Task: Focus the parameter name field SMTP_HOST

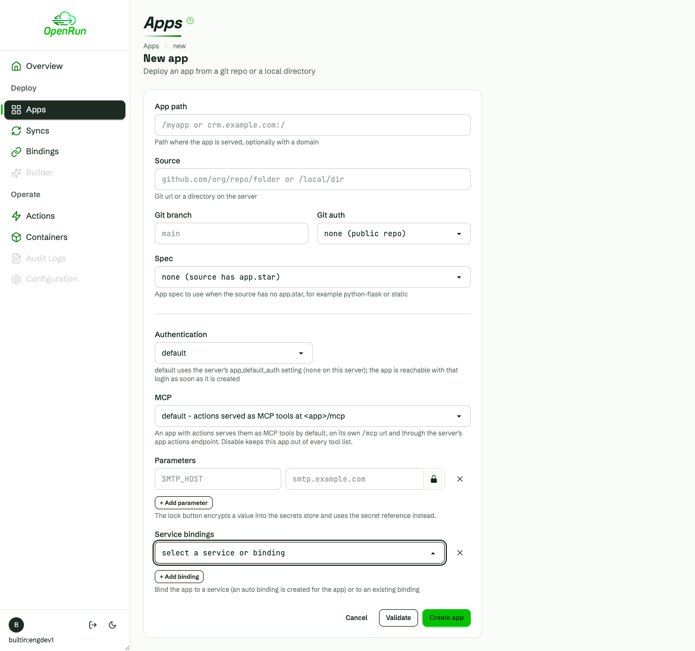Action: click(x=218, y=479)
